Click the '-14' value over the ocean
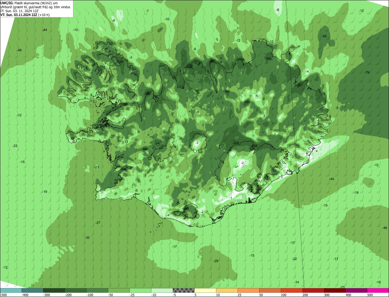 [x=297, y=282]
